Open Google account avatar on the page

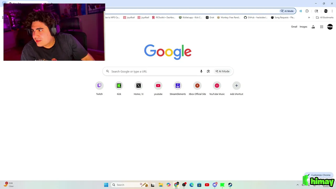point(330,27)
